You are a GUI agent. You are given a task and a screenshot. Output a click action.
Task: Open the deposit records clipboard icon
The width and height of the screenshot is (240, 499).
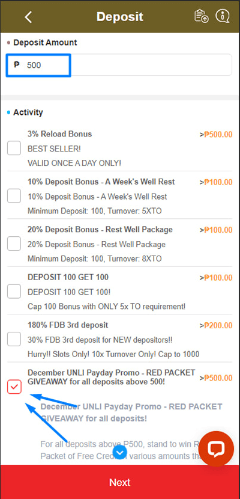[x=201, y=16]
